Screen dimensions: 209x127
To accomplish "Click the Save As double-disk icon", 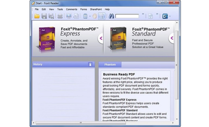I will click(x=51, y=16).
